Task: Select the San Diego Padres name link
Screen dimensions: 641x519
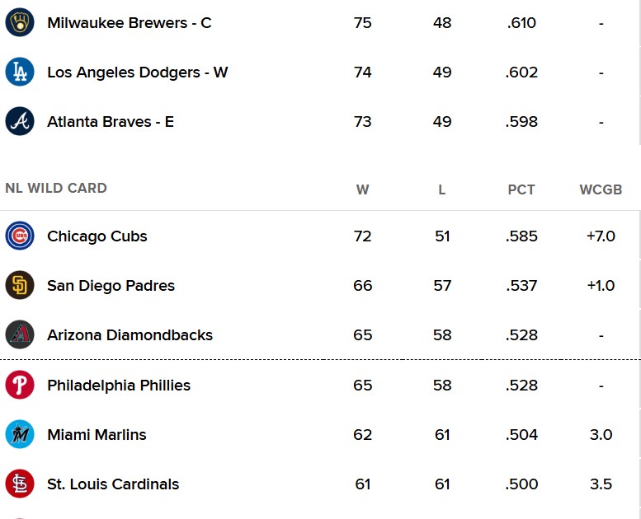Action: tap(111, 285)
